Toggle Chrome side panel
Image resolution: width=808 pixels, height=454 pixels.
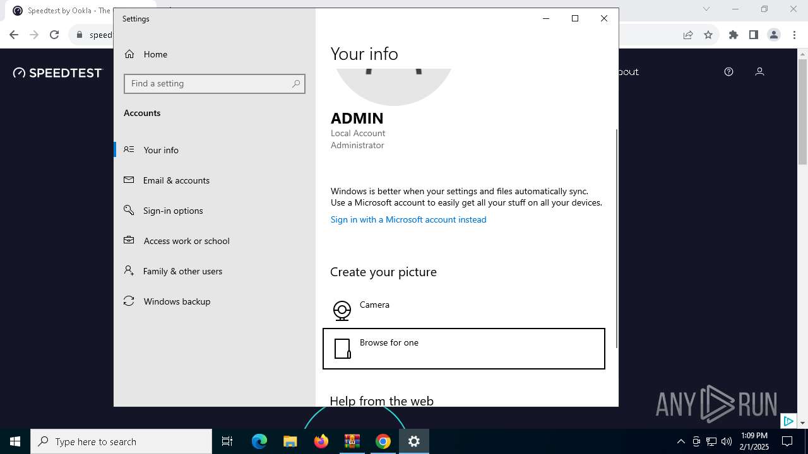click(753, 35)
